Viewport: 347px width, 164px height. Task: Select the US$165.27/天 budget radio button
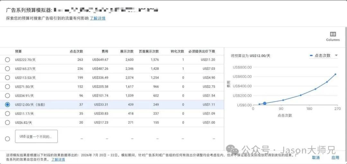pos(7,69)
